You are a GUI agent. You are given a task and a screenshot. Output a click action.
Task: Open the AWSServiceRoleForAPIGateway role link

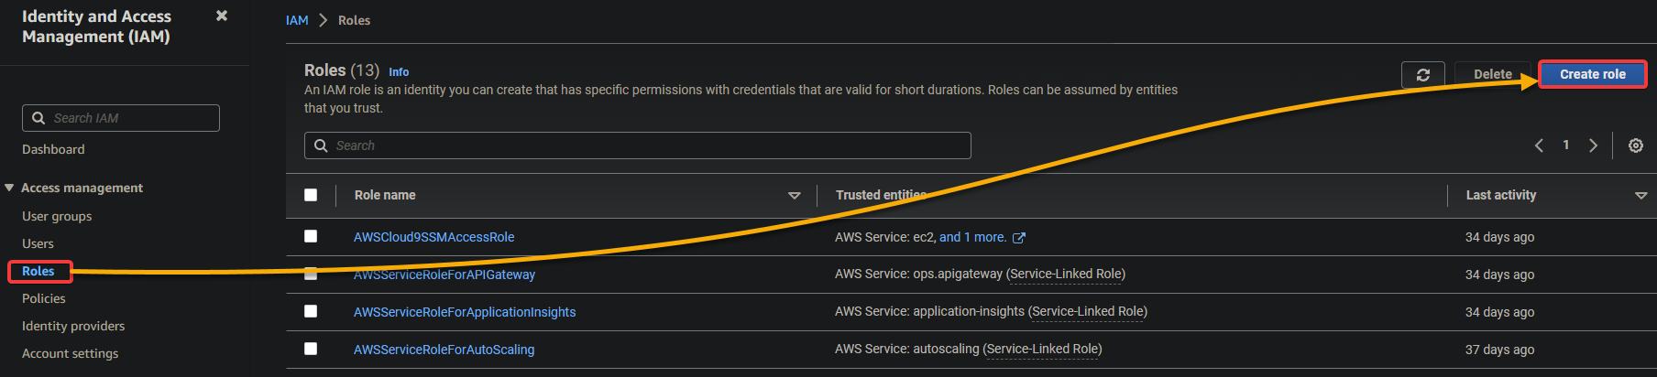pos(444,275)
